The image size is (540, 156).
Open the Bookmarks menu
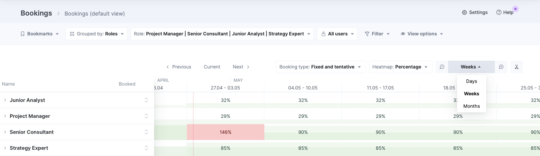point(39,34)
